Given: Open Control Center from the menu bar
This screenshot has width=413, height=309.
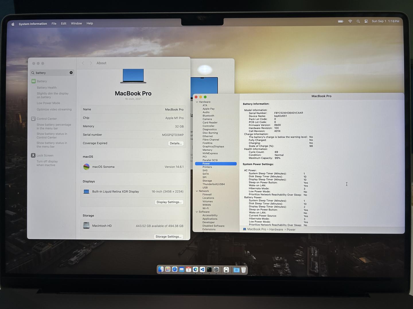Looking at the screenshot, I should pos(366,21).
